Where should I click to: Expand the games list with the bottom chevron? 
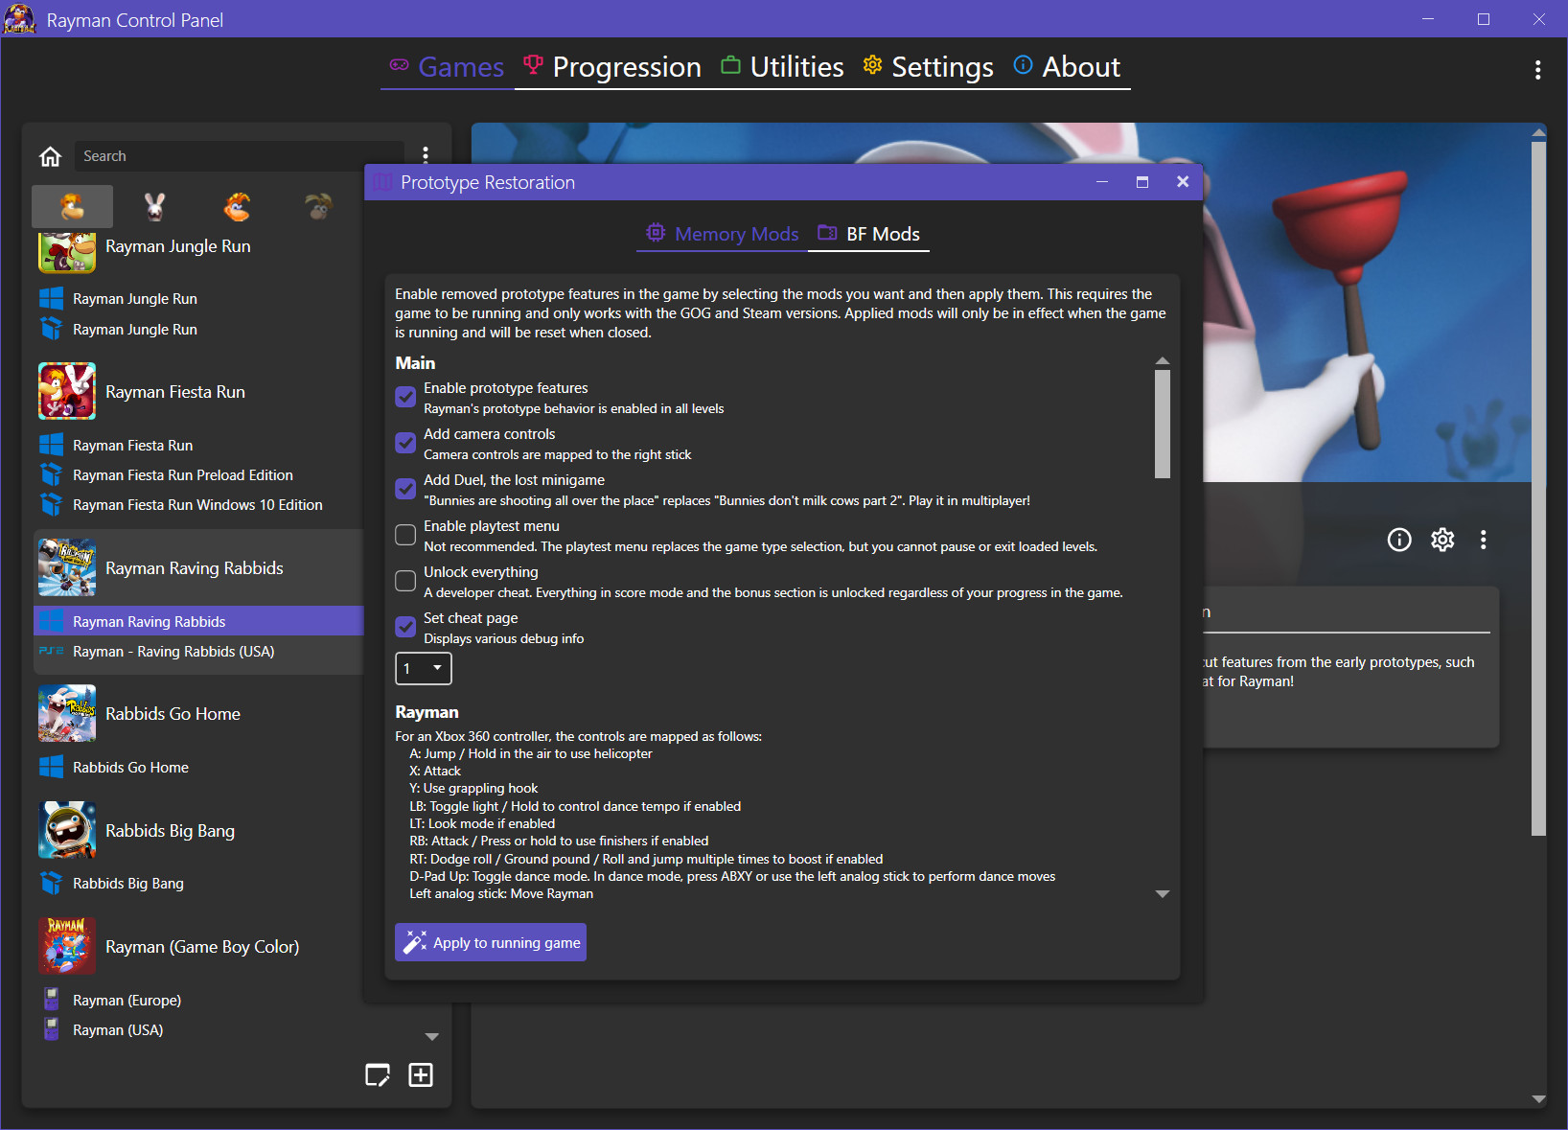click(431, 1036)
